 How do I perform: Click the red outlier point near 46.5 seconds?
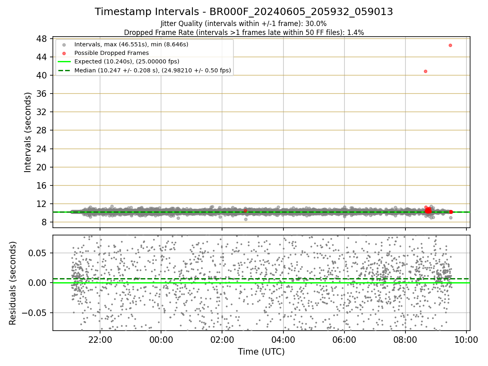tap(450, 45)
